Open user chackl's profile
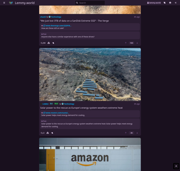 click(43, 17)
